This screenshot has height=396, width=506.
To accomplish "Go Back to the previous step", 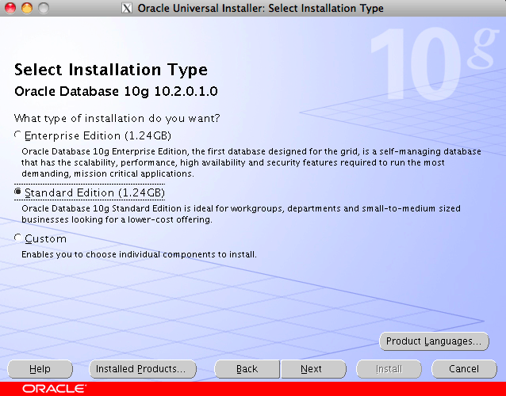I will tap(247, 369).
